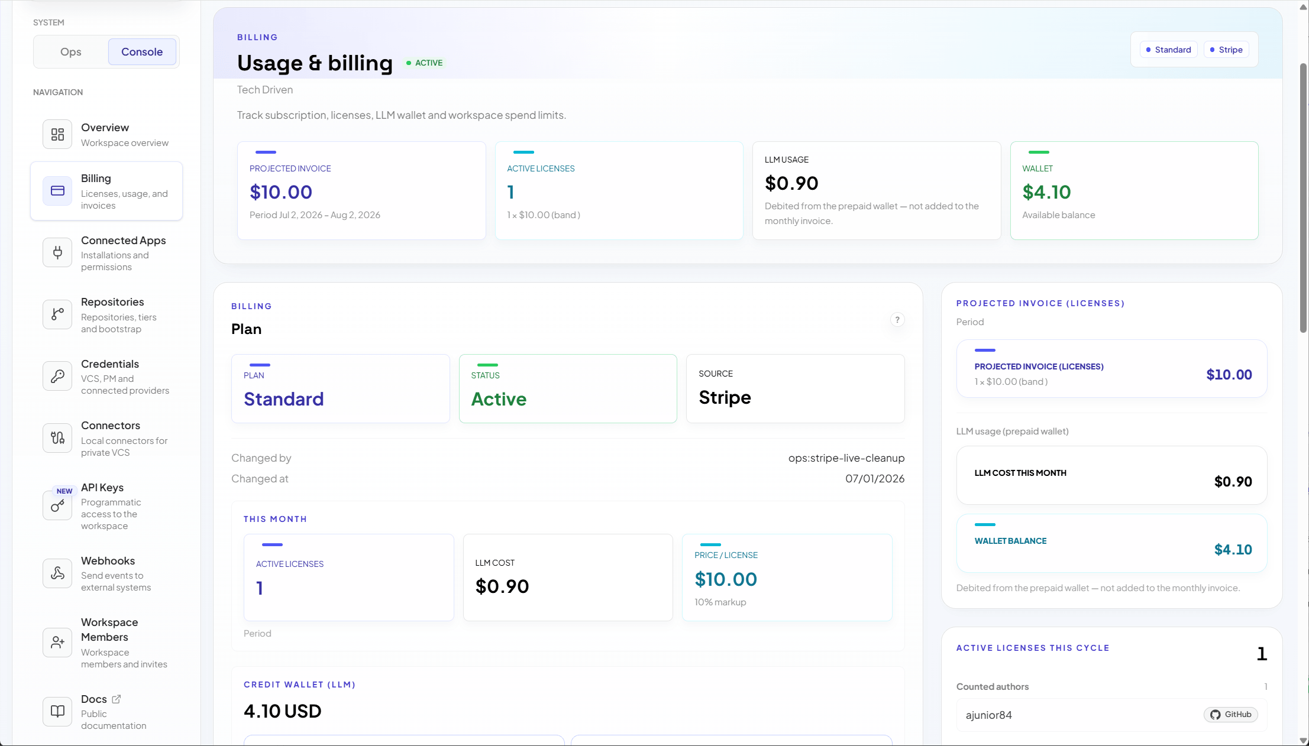Click the Connected Apps plug icon
Image resolution: width=1309 pixels, height=746 pixels.
[57, 253]
